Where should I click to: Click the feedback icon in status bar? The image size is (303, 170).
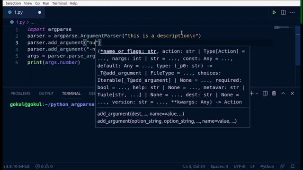click(282, 166)
